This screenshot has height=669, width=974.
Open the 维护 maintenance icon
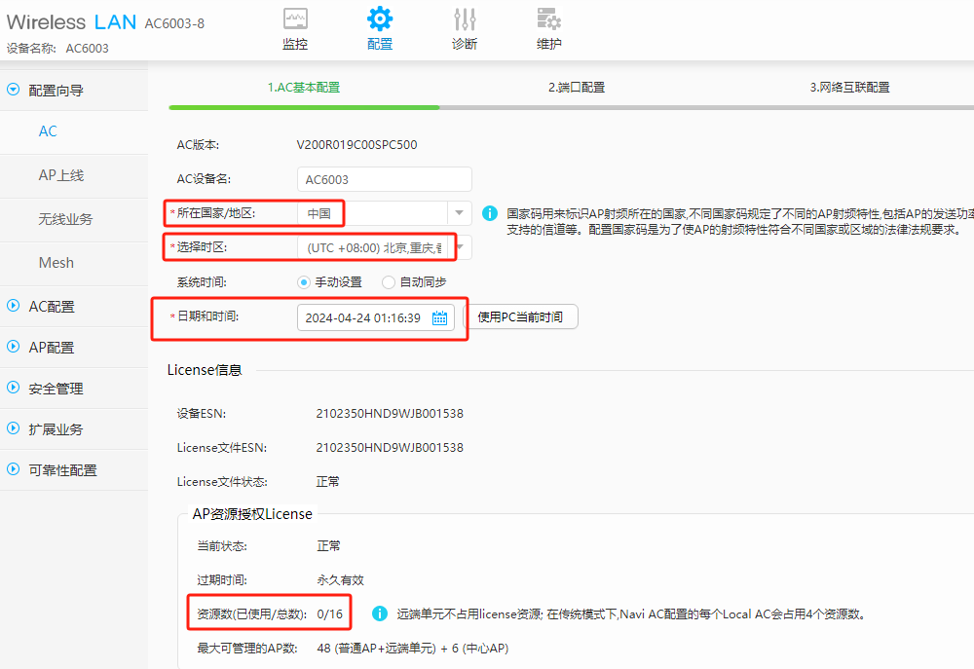[549, 19]
